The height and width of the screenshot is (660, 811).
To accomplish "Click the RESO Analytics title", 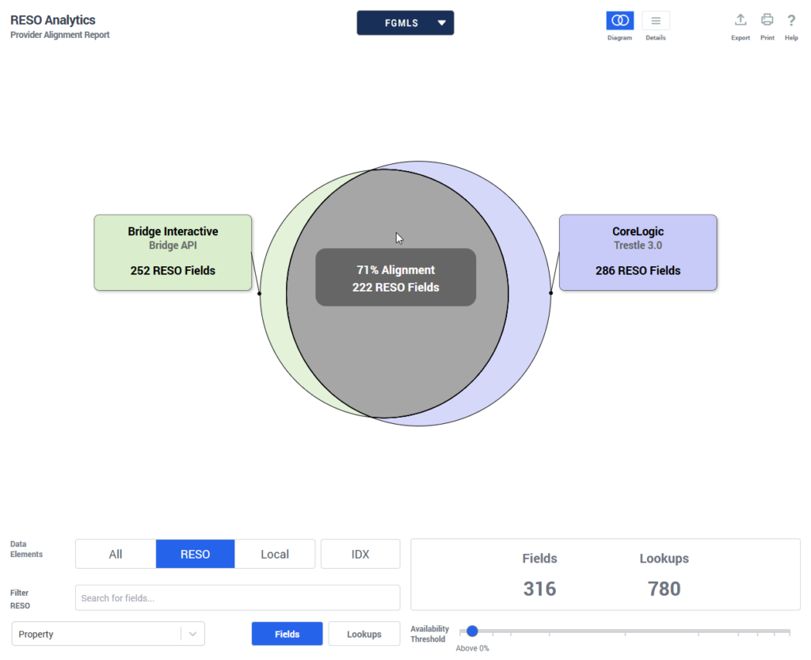I will click(53, 21).
